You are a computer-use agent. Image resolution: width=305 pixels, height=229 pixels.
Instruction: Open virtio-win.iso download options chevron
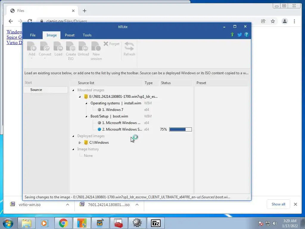[68, 205]
